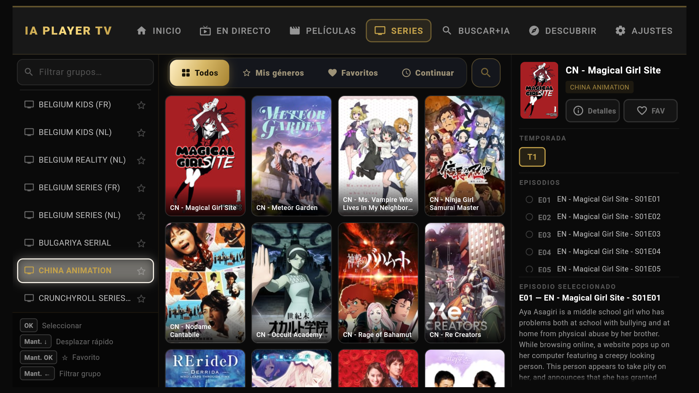Open the RErideD Derrida poster
This screenshot has width=699, height=393.
(205, 368)
